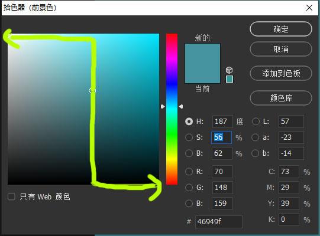The height and width of the screenshot is (236, 320).
Task: Click the b field showing -14
Action: point(291,153)
